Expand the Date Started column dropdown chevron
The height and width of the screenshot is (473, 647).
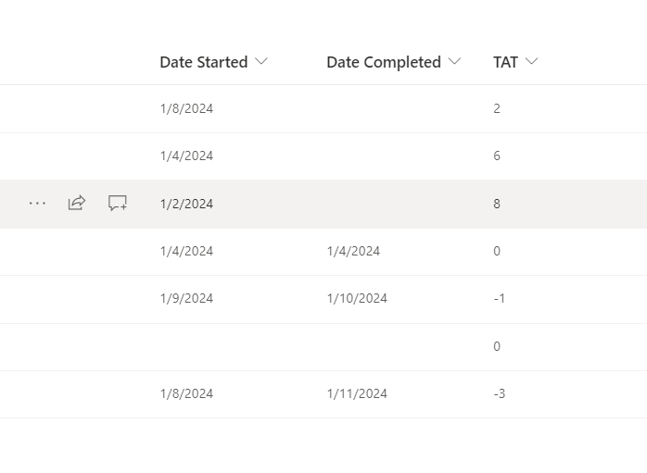point(261,62)
